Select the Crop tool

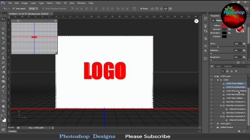pos(3,38)
